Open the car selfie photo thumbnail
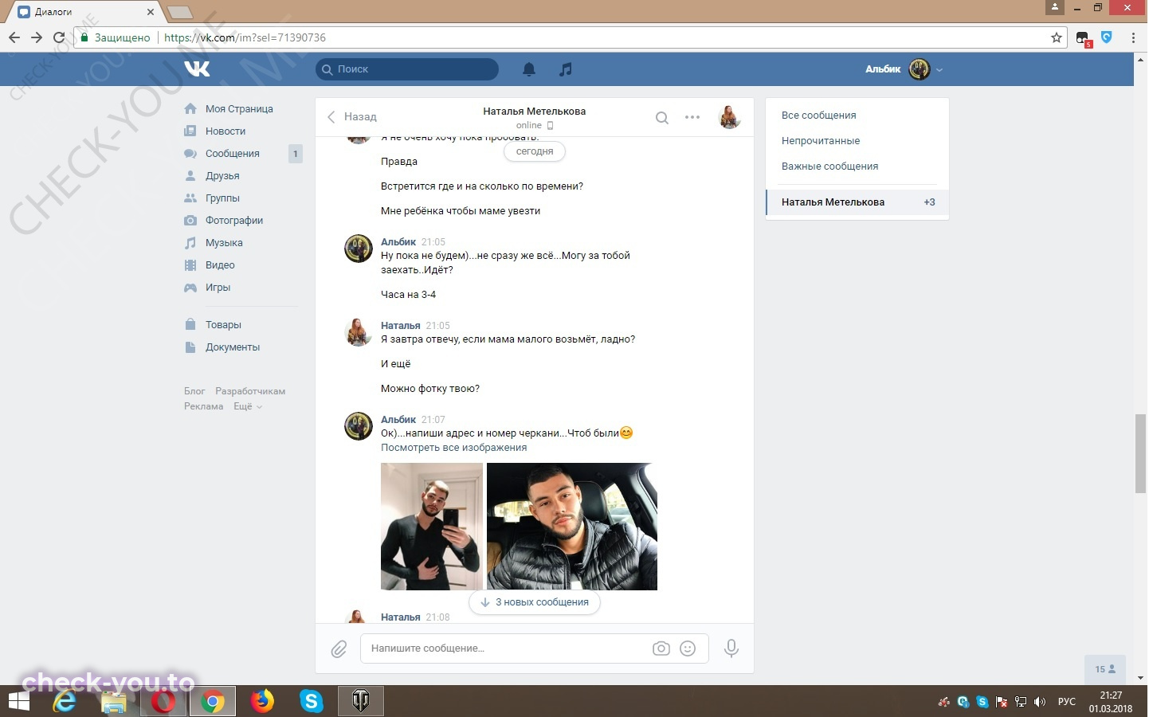 tap(572, 527)
